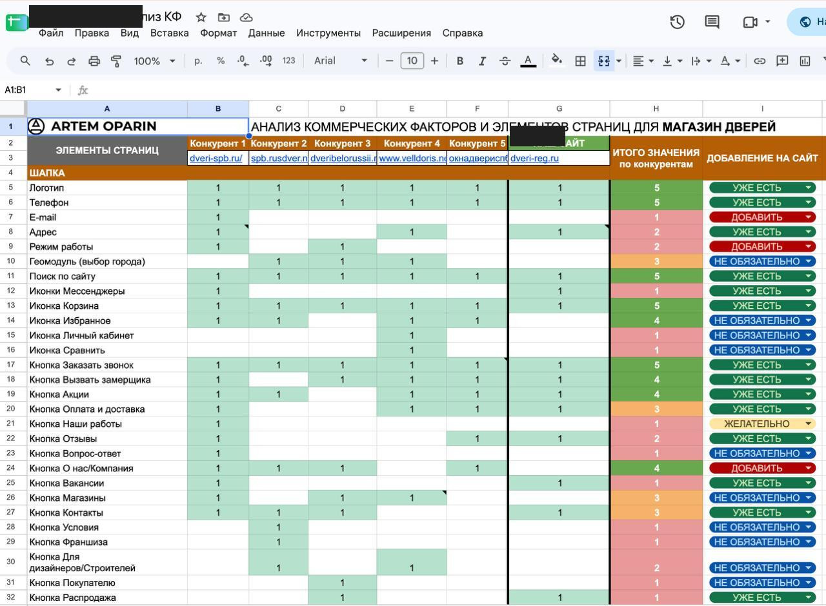Open the 123 number format menu
Screen dimensions: 826x606
tap(288, 61)
